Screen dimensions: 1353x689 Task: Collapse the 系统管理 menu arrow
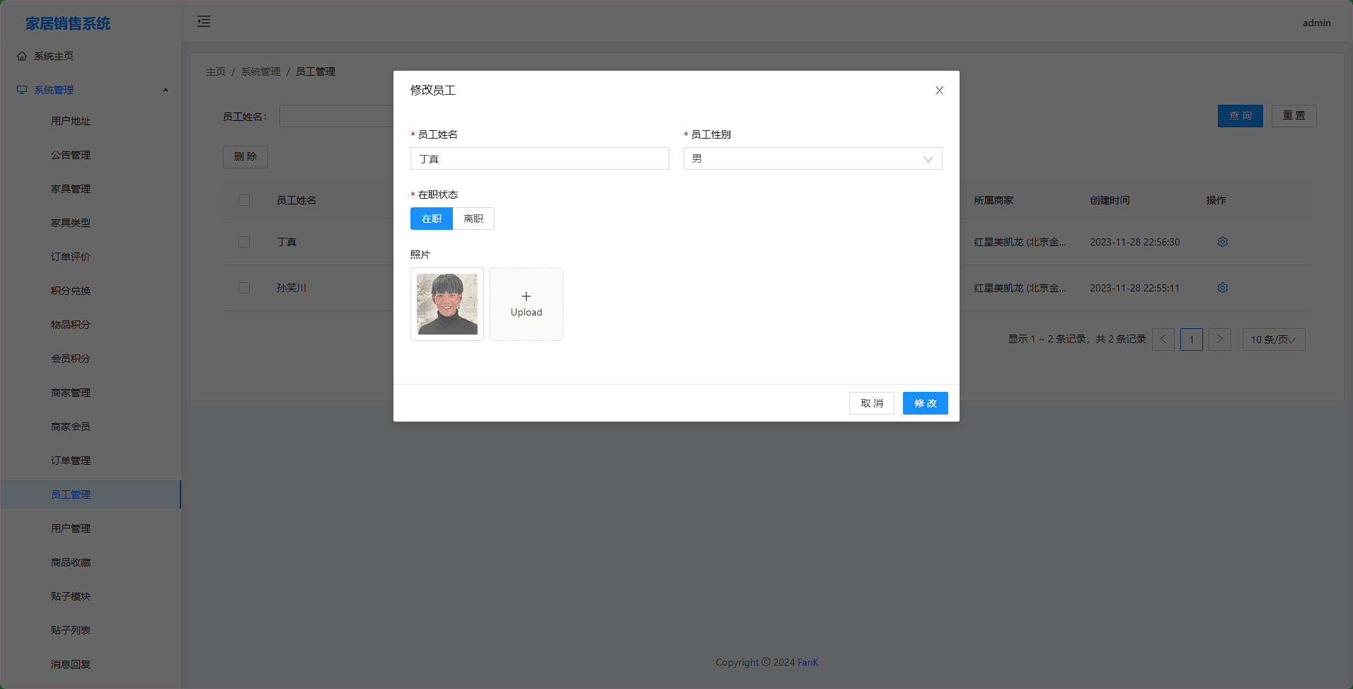pos(166,90)
